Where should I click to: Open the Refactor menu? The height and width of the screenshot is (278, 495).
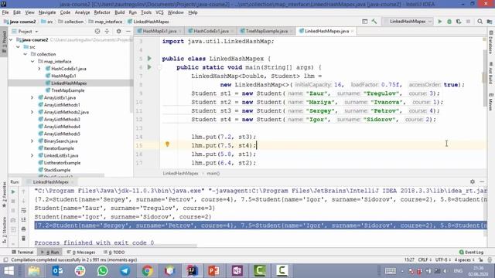[102, 12]
